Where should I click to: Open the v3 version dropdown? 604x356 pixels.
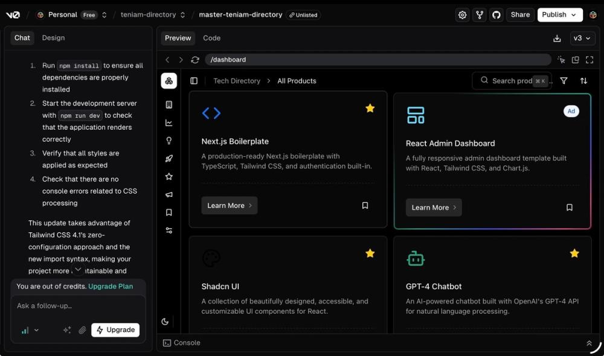(582, 38)
